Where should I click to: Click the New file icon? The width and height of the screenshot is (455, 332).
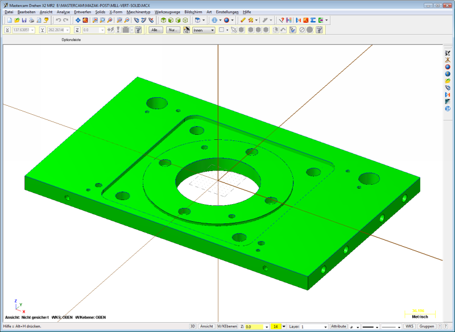pyautogui.click(x=10, y=20)
